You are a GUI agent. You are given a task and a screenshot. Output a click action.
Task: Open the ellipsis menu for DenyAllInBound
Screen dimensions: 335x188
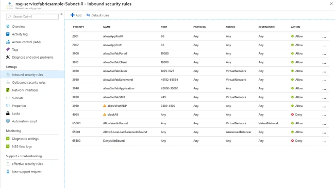[x=324, y=142]
